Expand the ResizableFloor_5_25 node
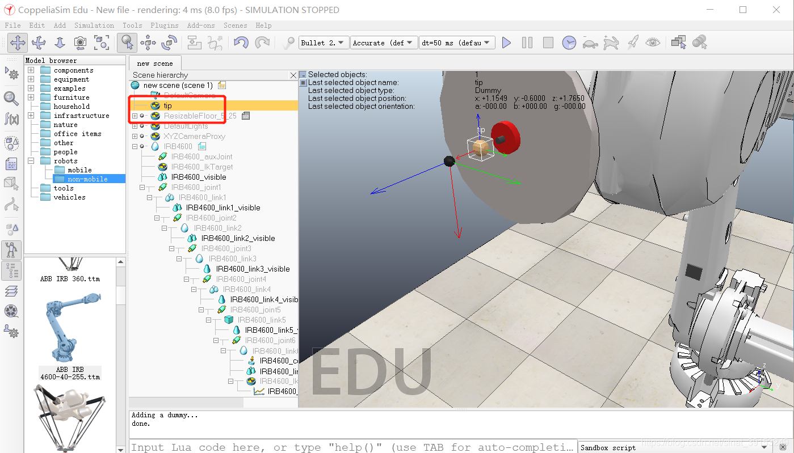This screenshot has height=453, width=794. tap(135, 116)
